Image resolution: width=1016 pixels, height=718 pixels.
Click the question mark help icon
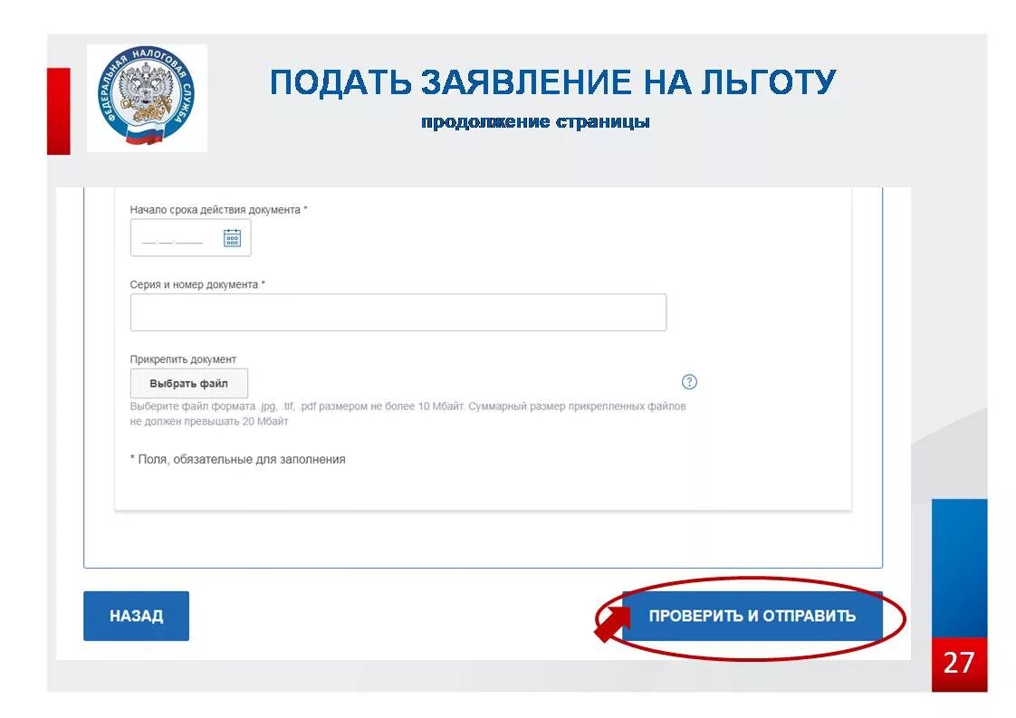click(689, 382)
